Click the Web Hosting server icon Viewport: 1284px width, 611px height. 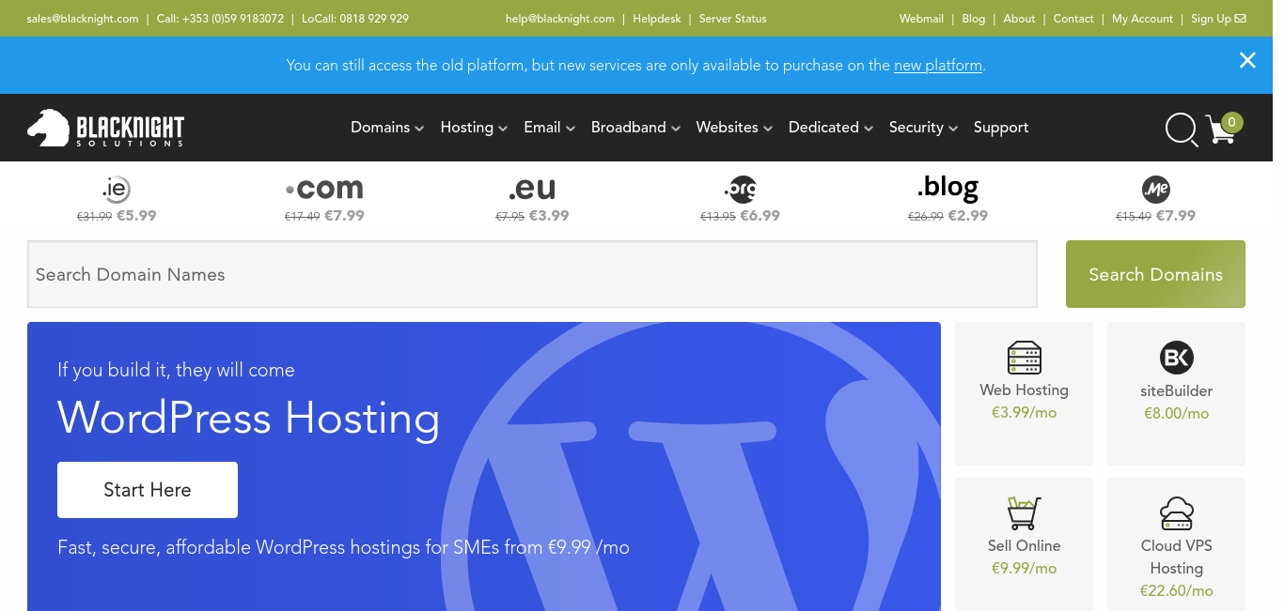coord(1024,358)
